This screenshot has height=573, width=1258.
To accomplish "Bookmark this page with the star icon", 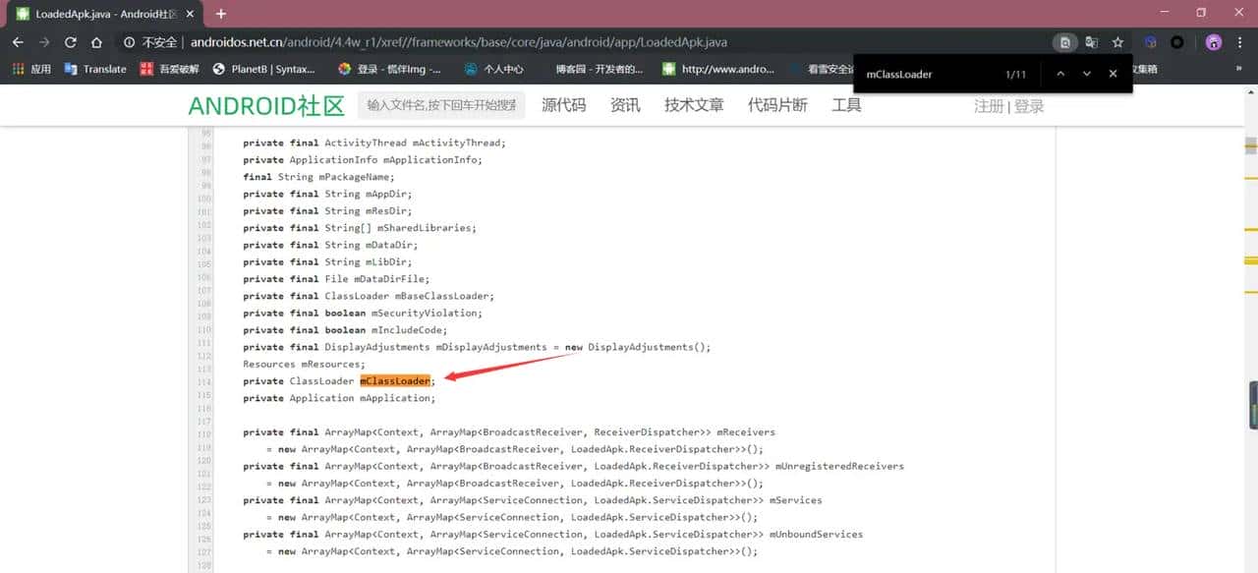I will 1117,42.
